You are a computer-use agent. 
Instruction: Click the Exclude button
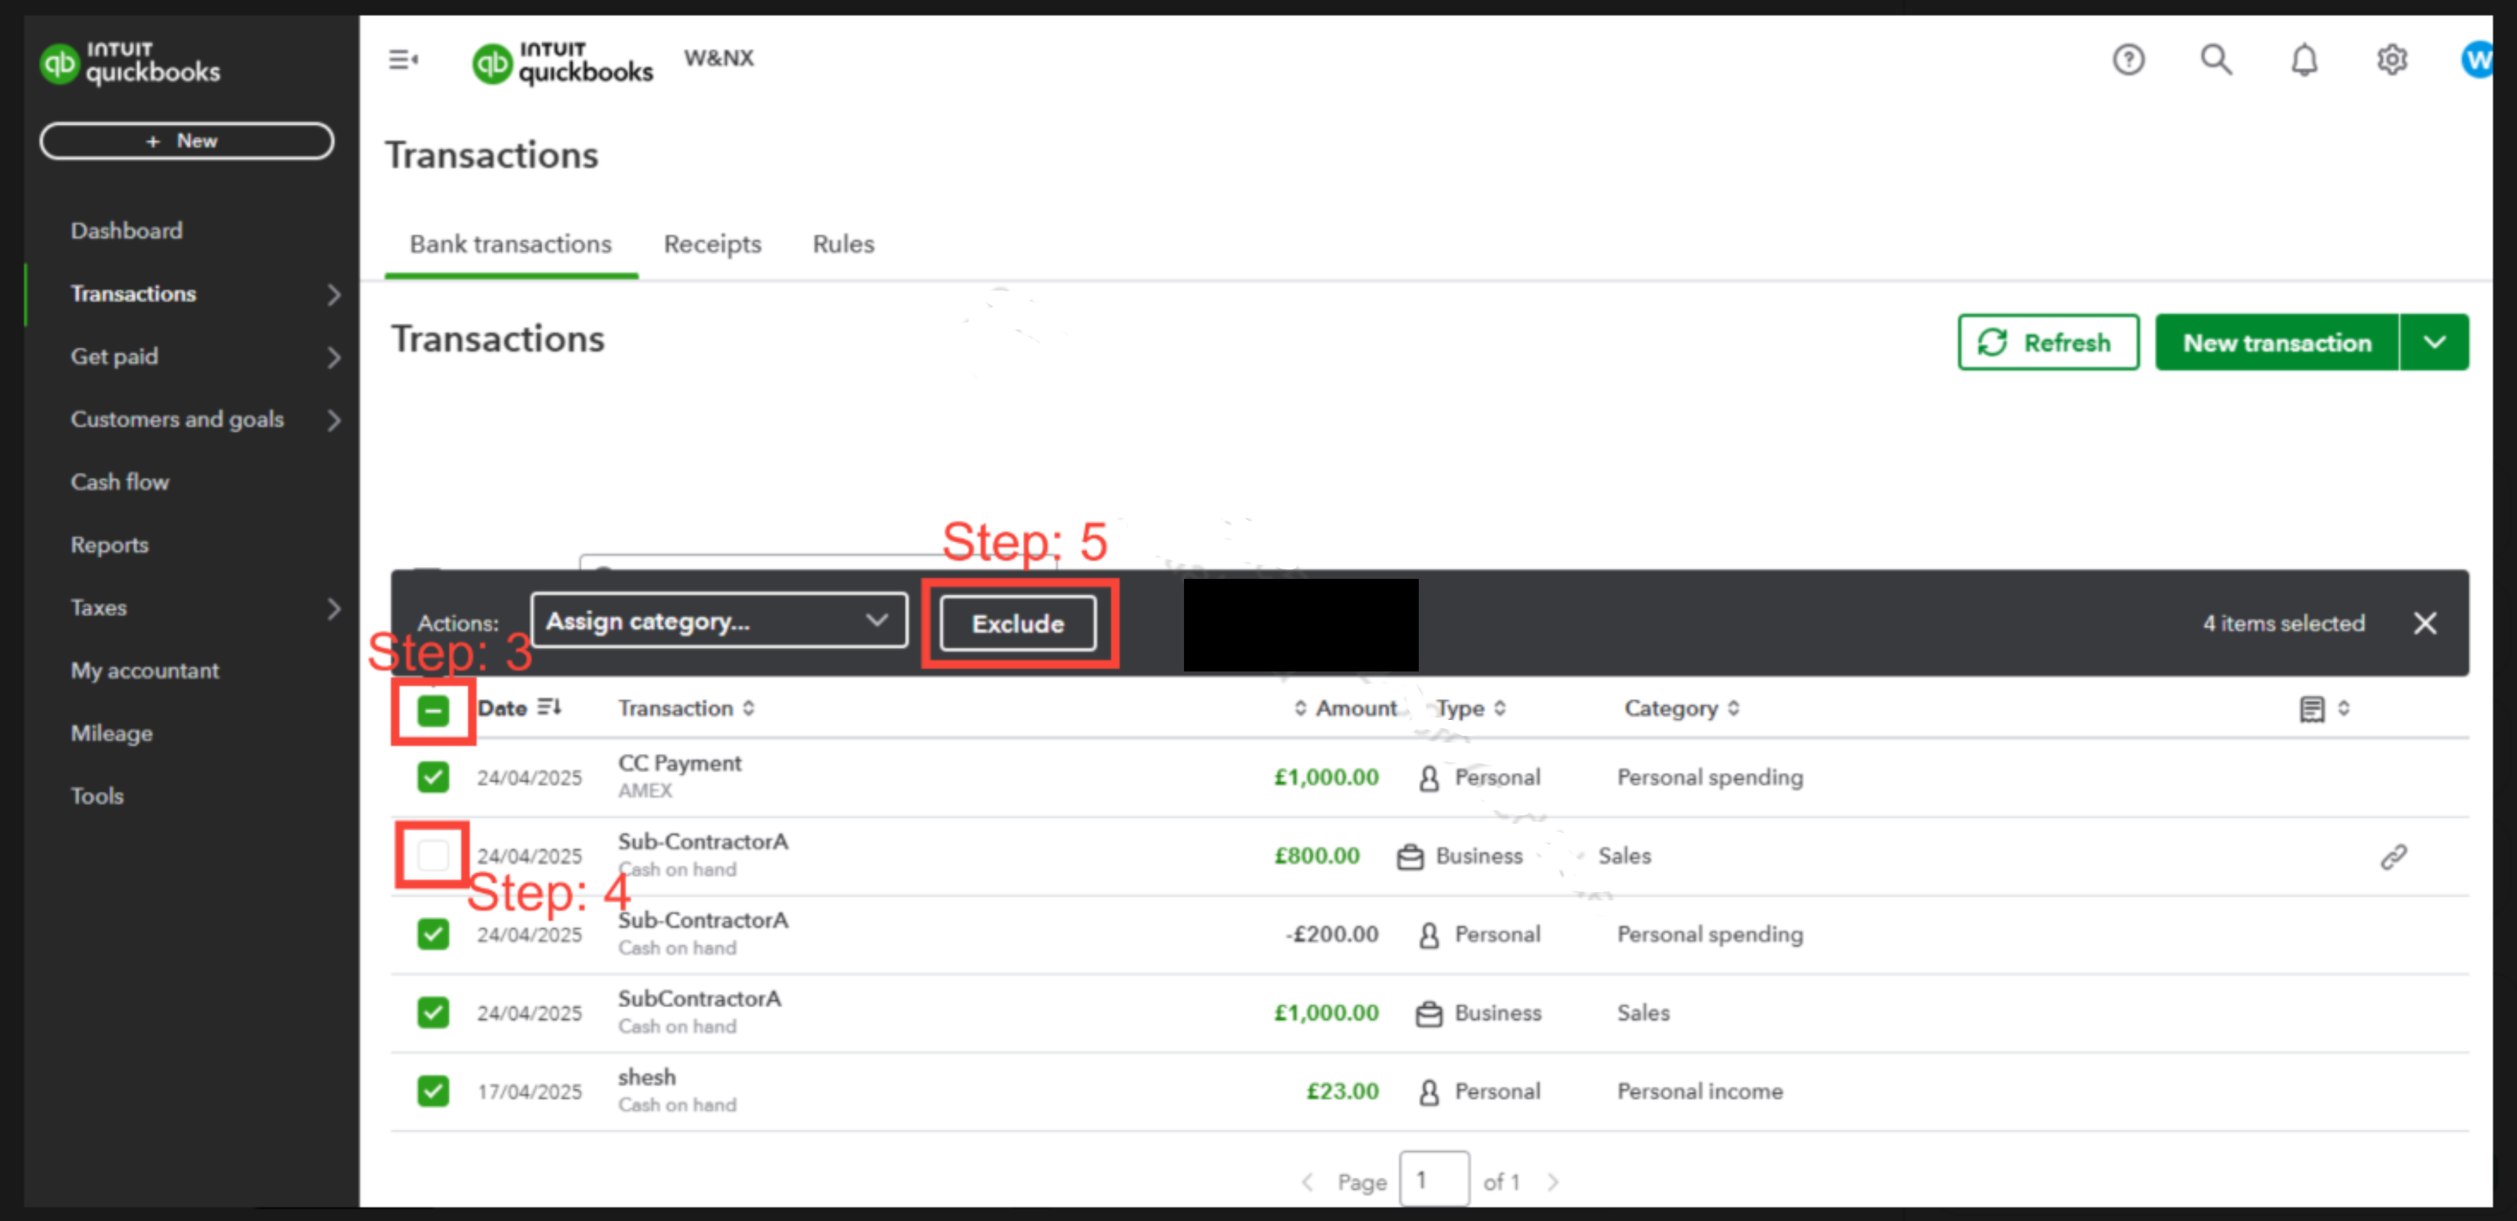coord(1017,623)
